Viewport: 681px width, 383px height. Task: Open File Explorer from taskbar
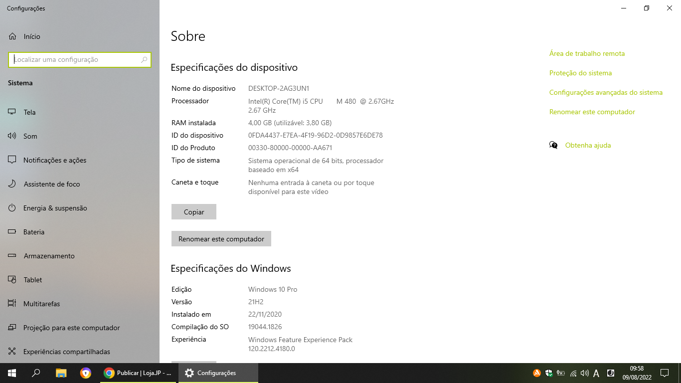61,373
